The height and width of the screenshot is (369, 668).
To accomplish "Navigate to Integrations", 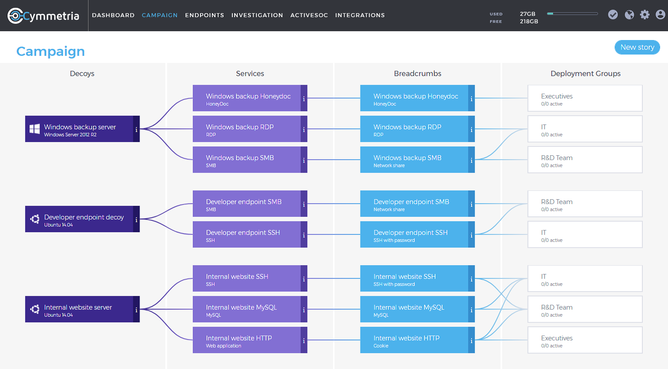I will coord(360,15).
